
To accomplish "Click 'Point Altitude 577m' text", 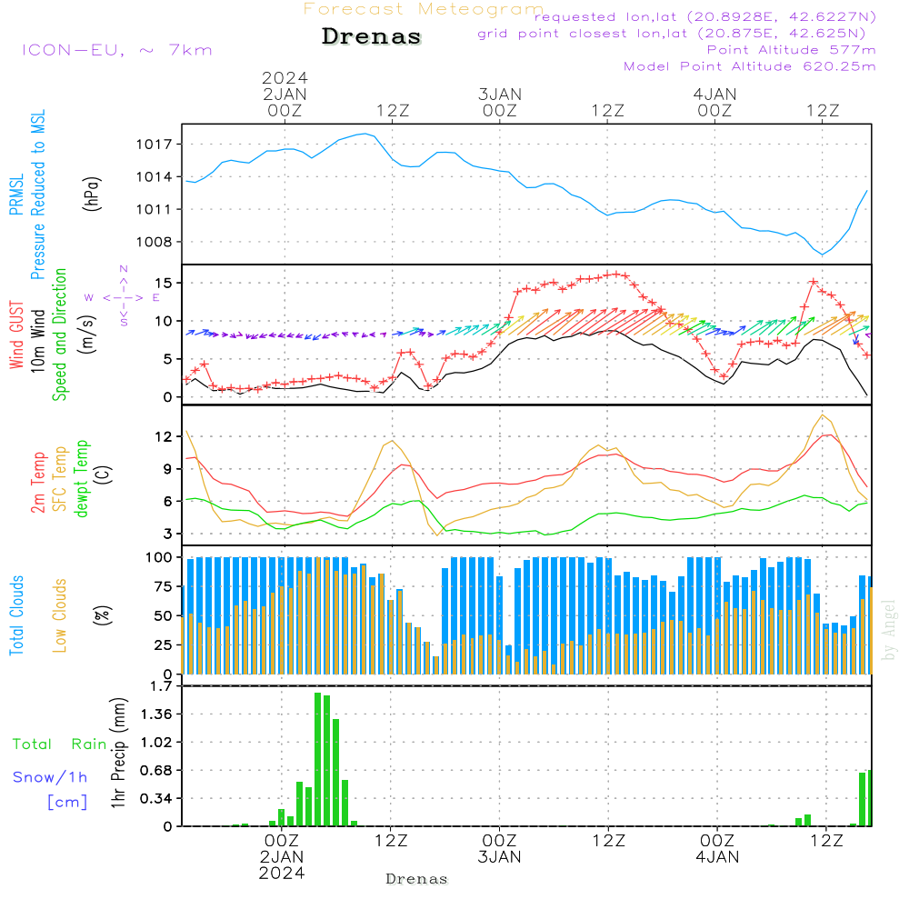I will (x=792, y=50).
